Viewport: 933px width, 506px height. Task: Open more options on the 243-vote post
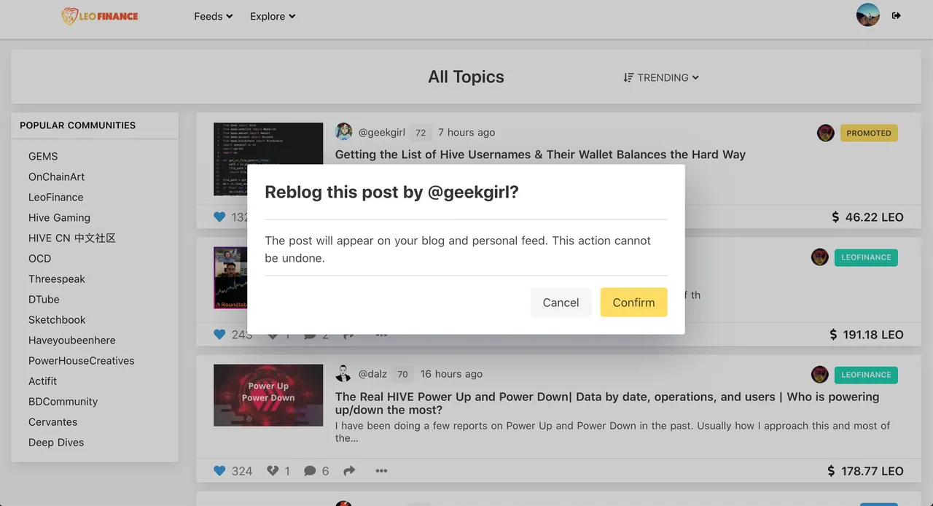381,335
